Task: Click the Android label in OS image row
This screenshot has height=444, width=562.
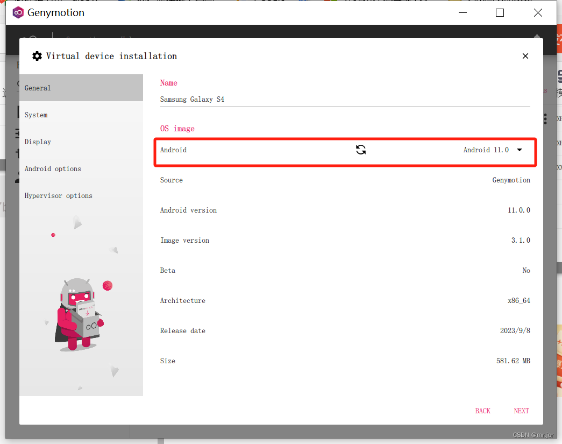Action: click(x=173, y=150)
